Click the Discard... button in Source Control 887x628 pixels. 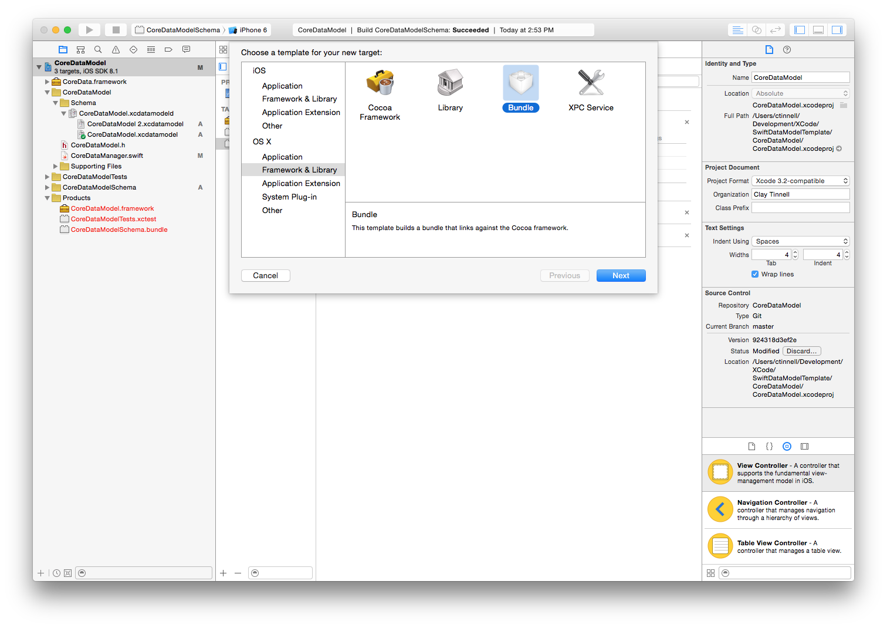point(801,352)
